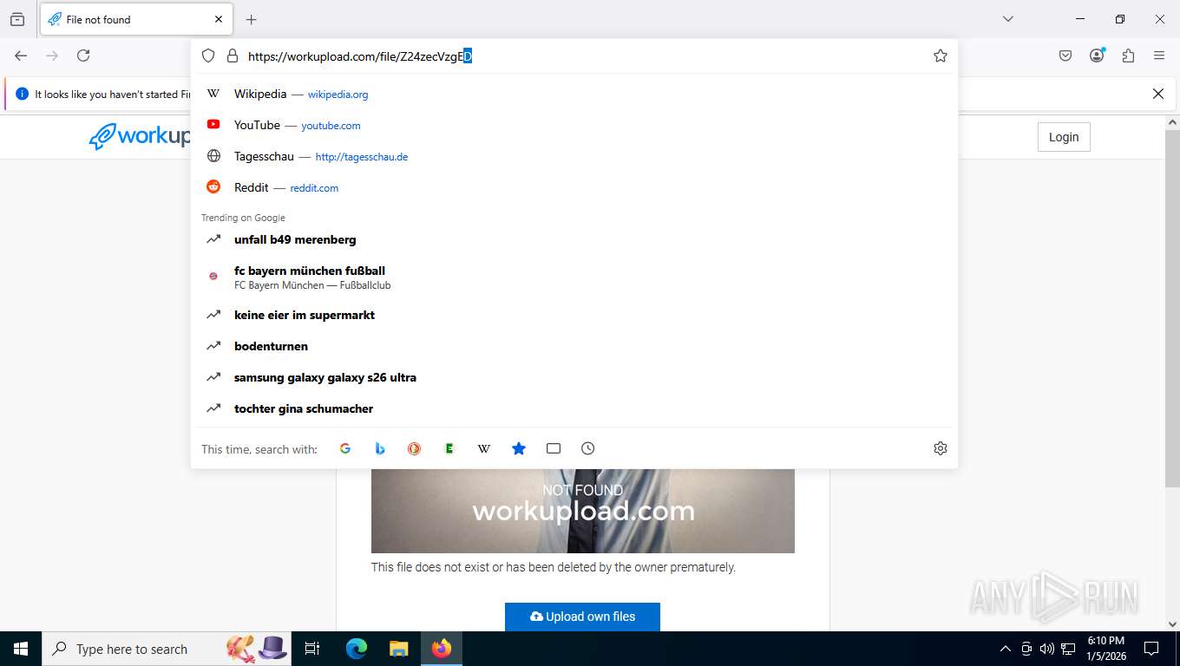
Task: Click the workupload Login button
Action: [1064, 137]
